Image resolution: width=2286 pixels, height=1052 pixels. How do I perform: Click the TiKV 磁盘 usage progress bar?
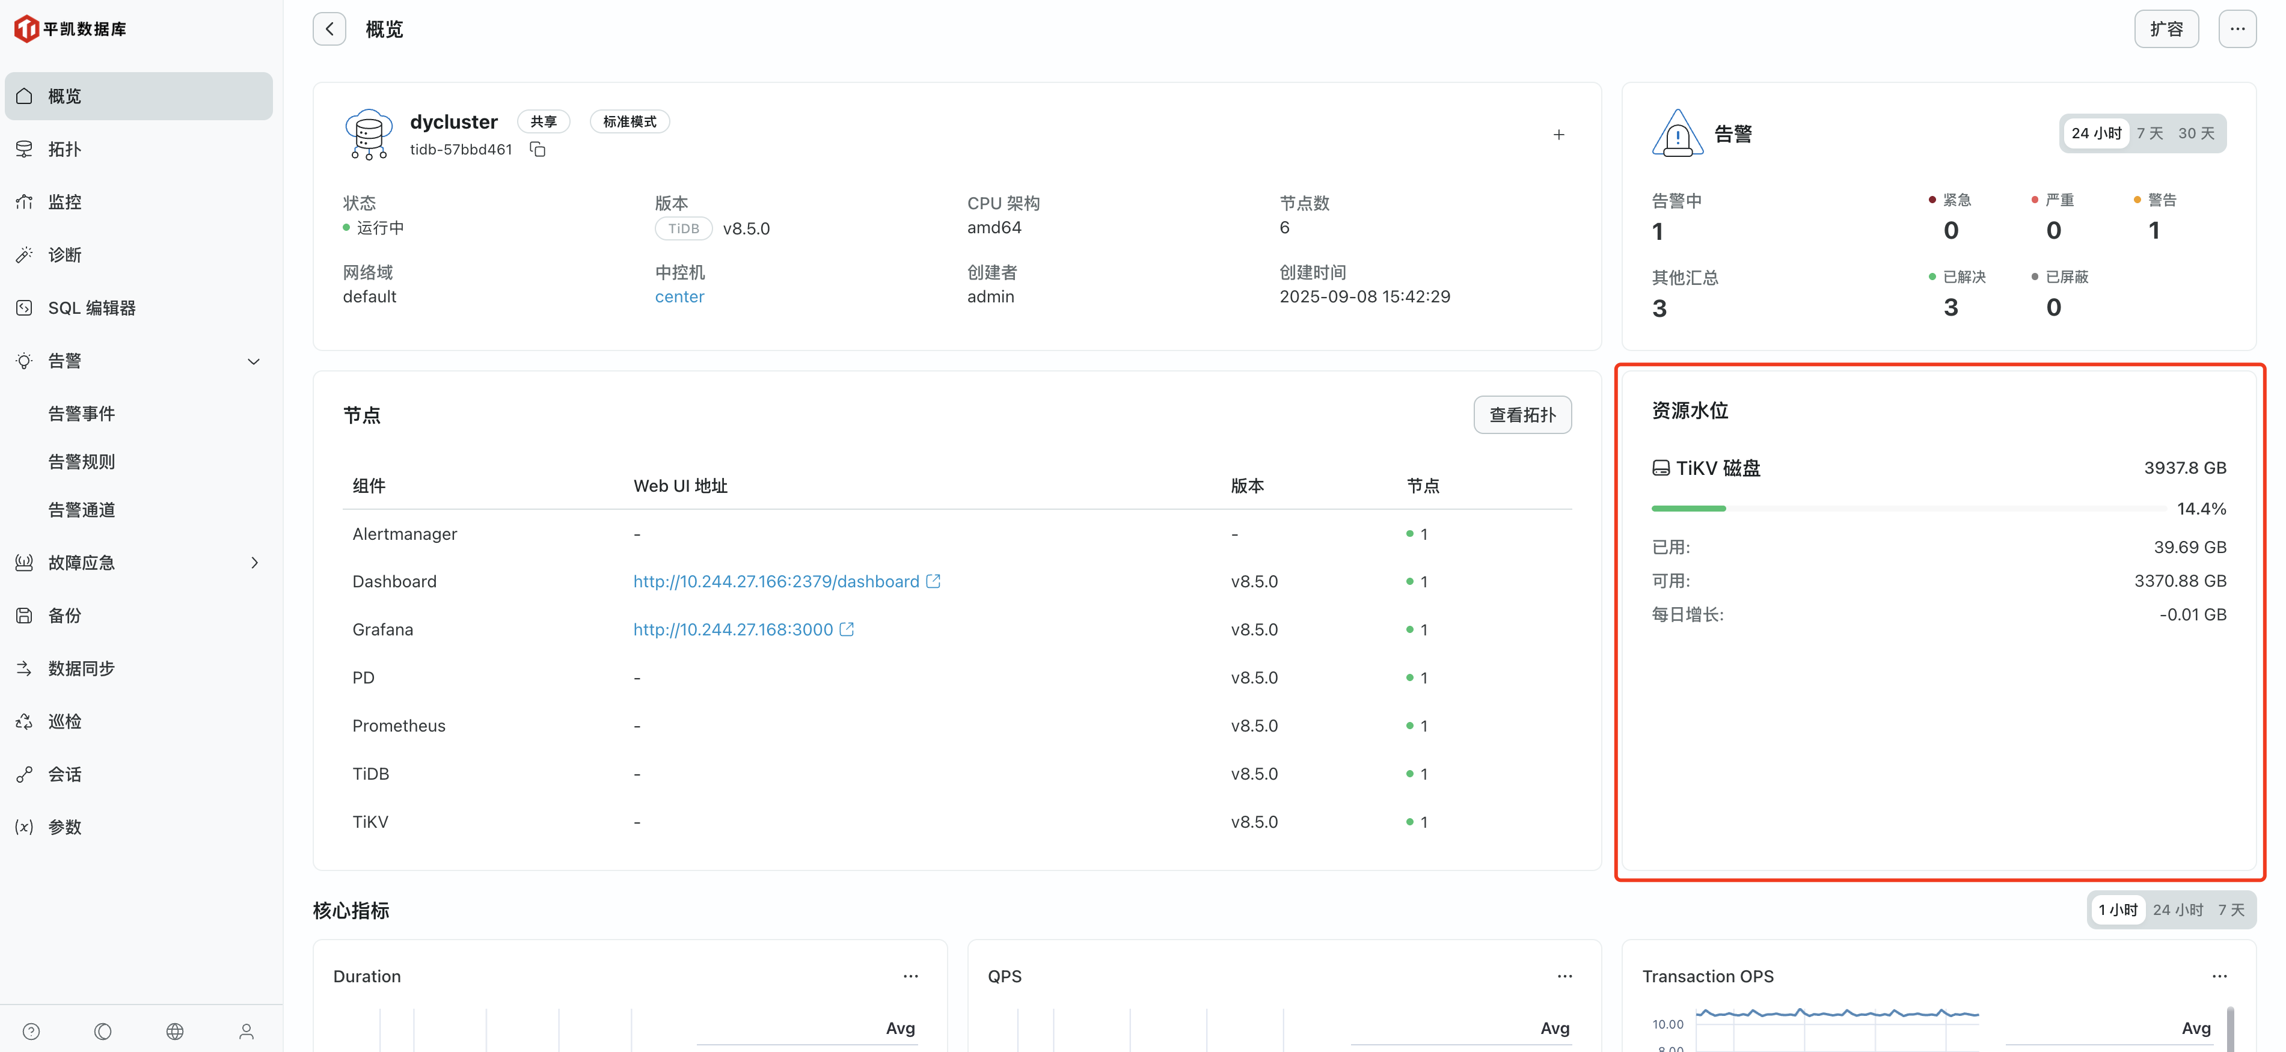click(1908, 508)
